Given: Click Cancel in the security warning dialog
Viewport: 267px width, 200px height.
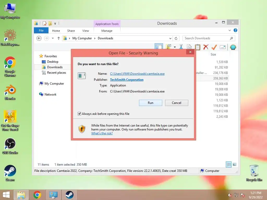Looking at the screenshot, I should [x=177, y=103].
